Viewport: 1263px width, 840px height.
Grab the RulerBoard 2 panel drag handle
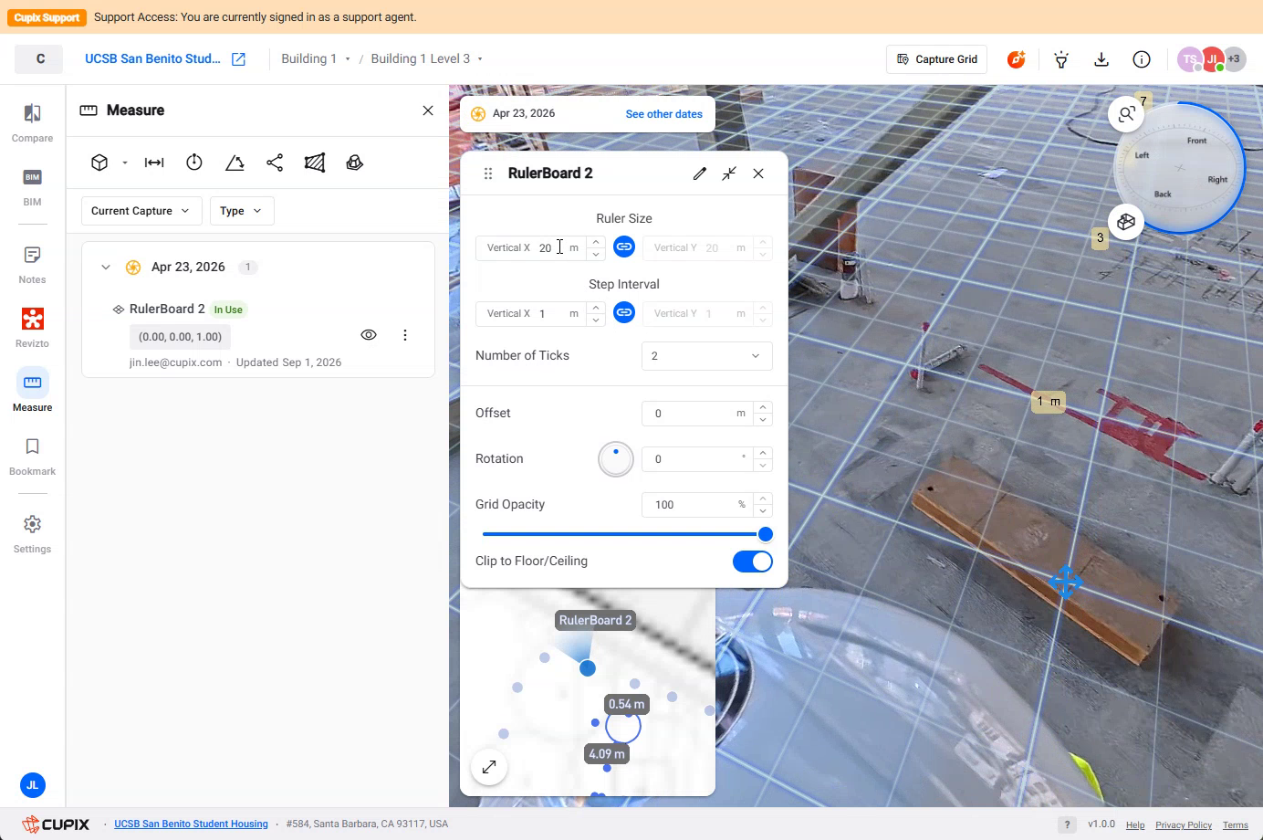488,173
